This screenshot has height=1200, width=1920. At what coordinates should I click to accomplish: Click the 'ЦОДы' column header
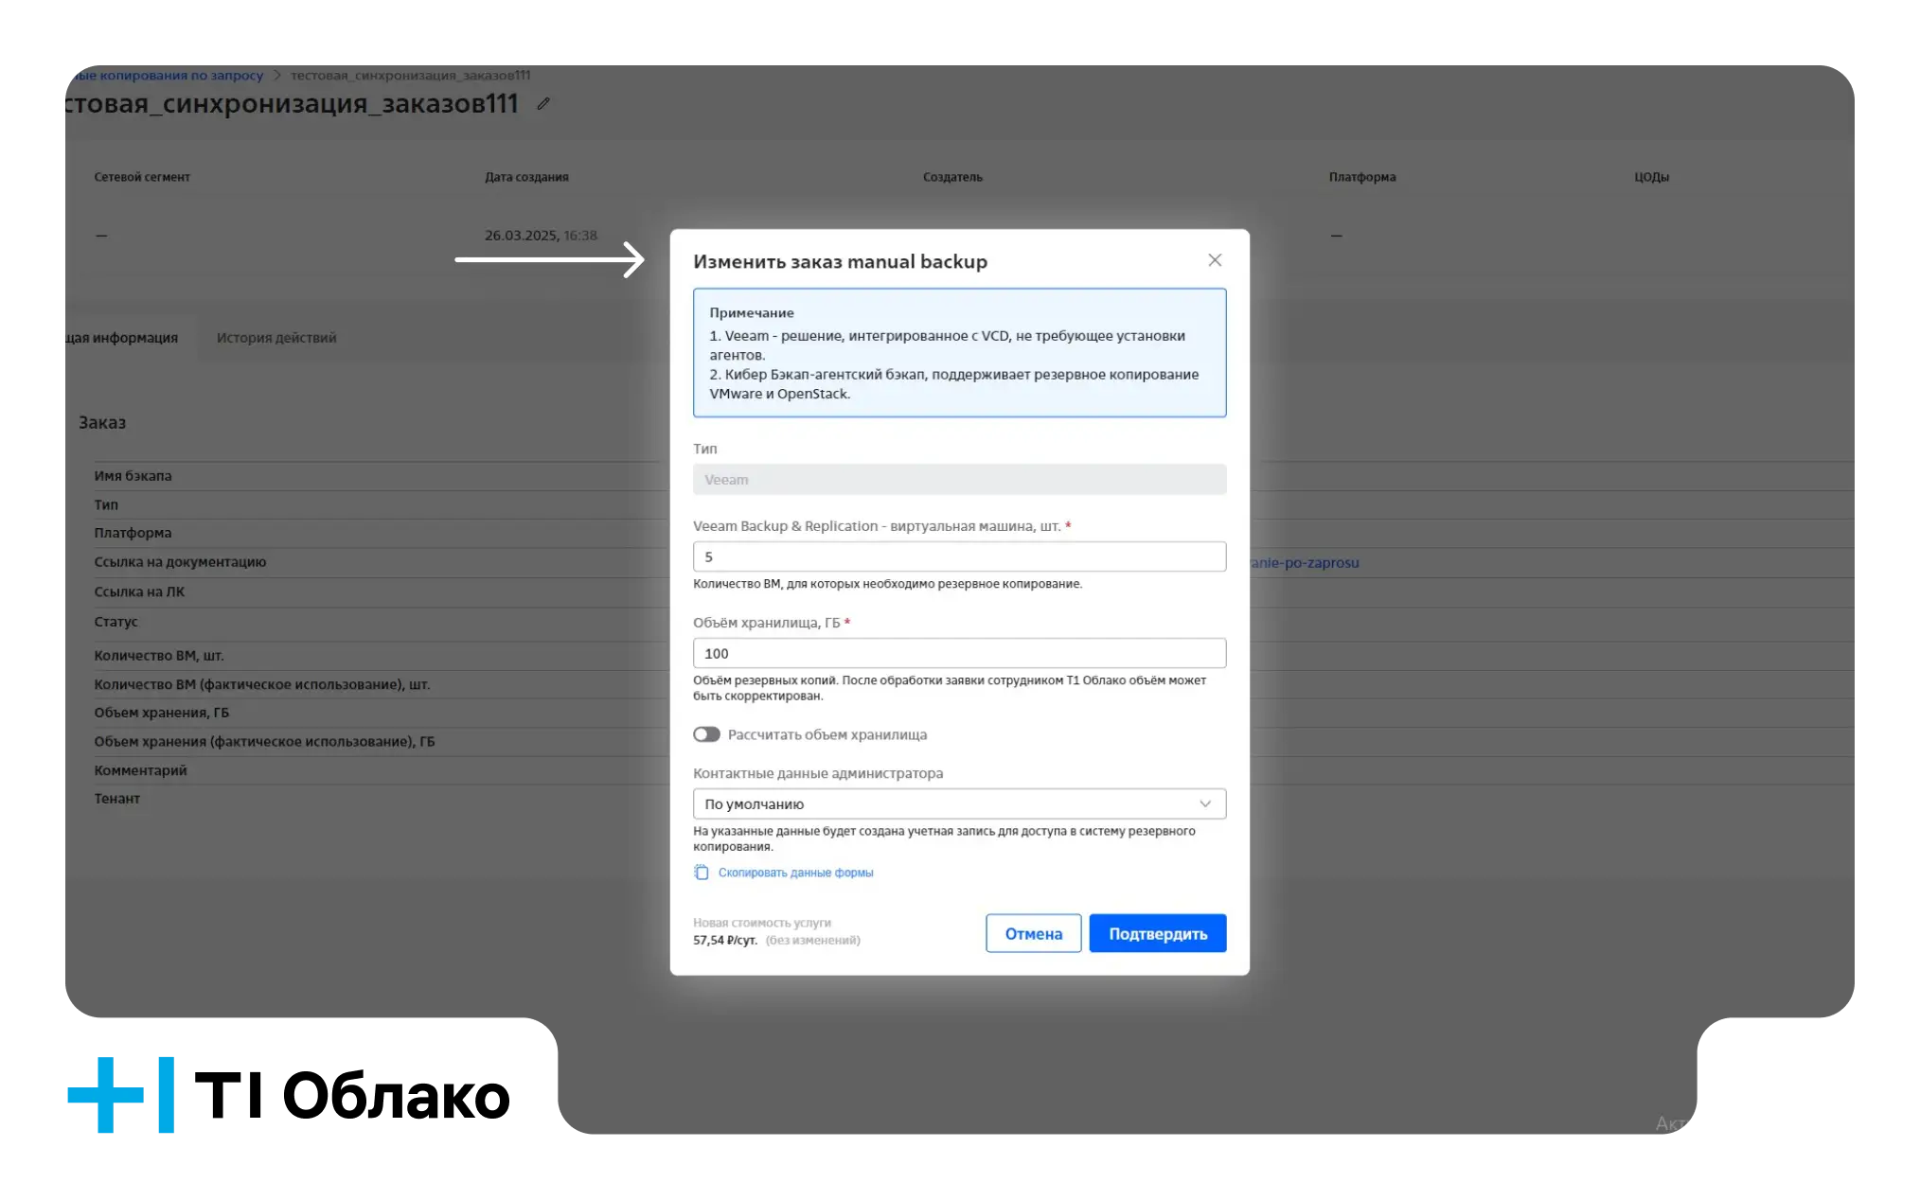(x=1651, y=177)
